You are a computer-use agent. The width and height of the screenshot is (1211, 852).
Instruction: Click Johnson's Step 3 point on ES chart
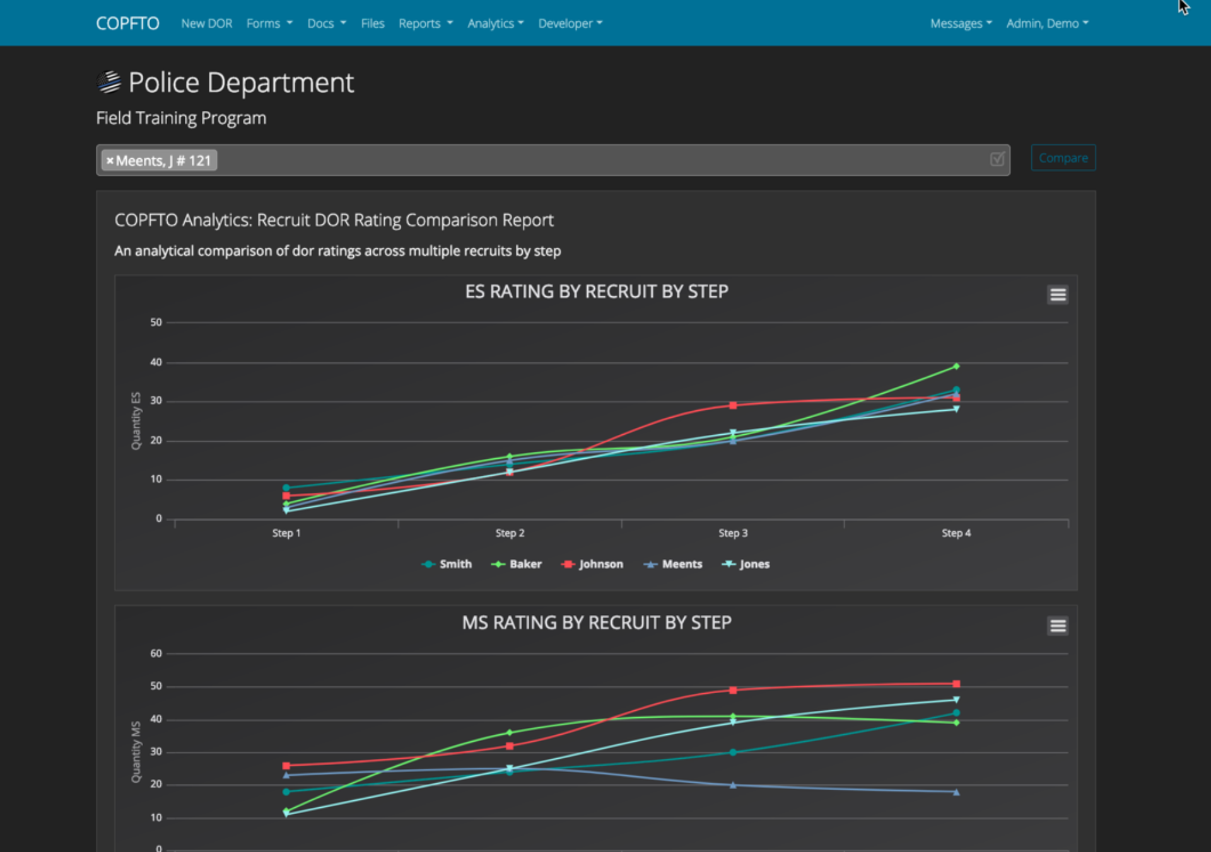click(x=733, y=405)
